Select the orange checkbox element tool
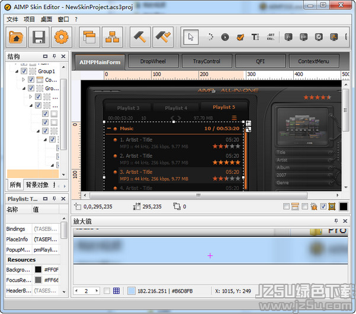 [x=240, y=37]
